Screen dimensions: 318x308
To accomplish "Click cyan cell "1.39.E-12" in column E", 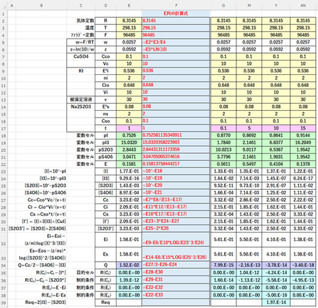I will (129, 280).
